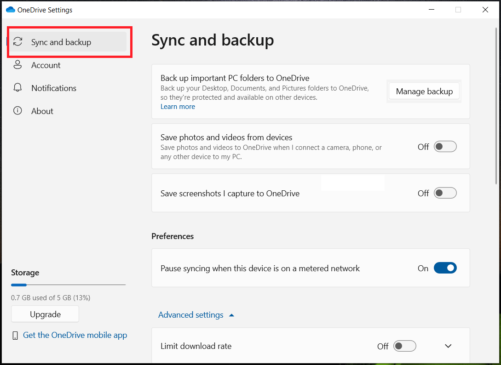Click the storage usage progress bar
The image size is (501, 365).
click(69, 285)
